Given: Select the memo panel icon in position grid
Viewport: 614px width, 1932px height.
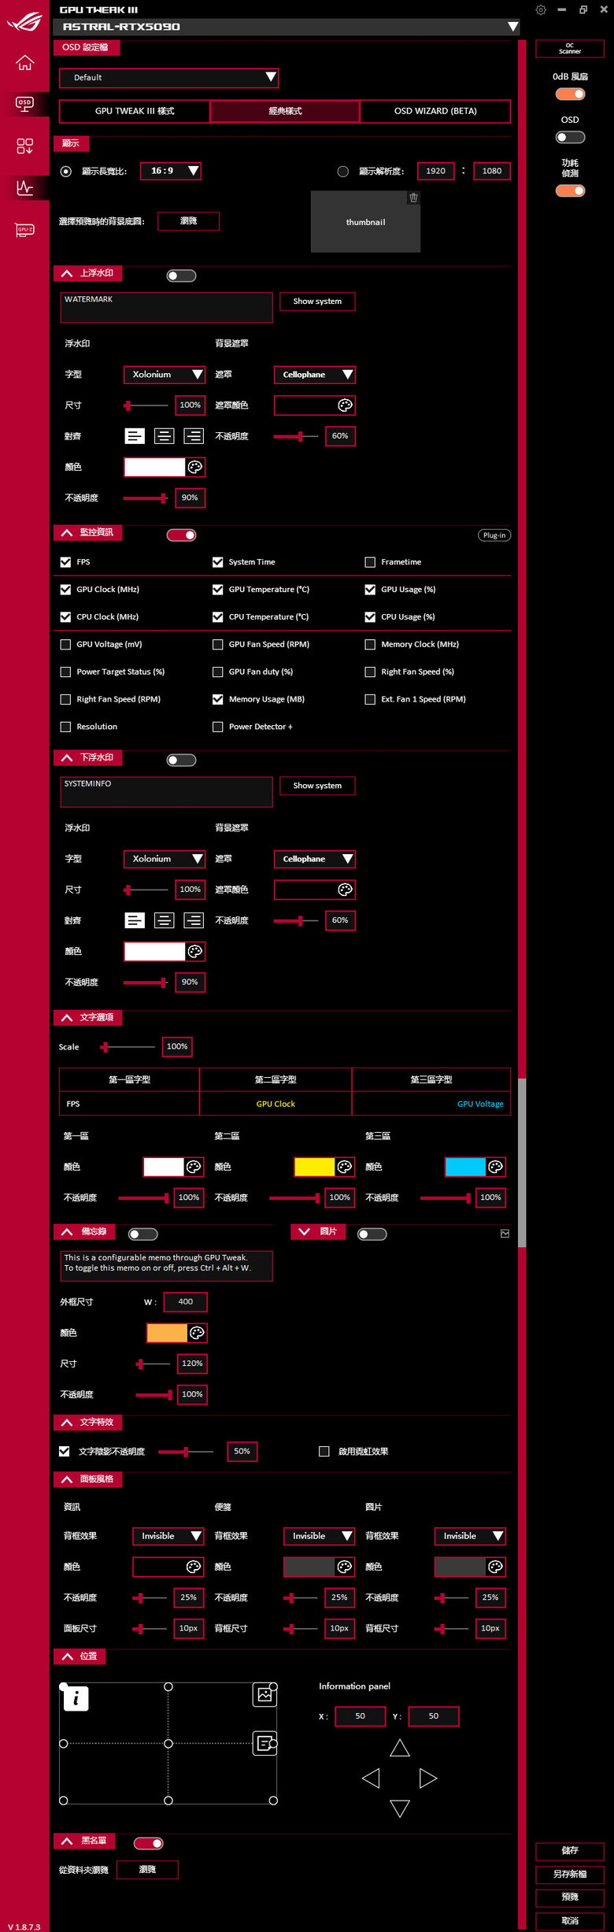Looking at the screenshot, I should pos(264,1744).
